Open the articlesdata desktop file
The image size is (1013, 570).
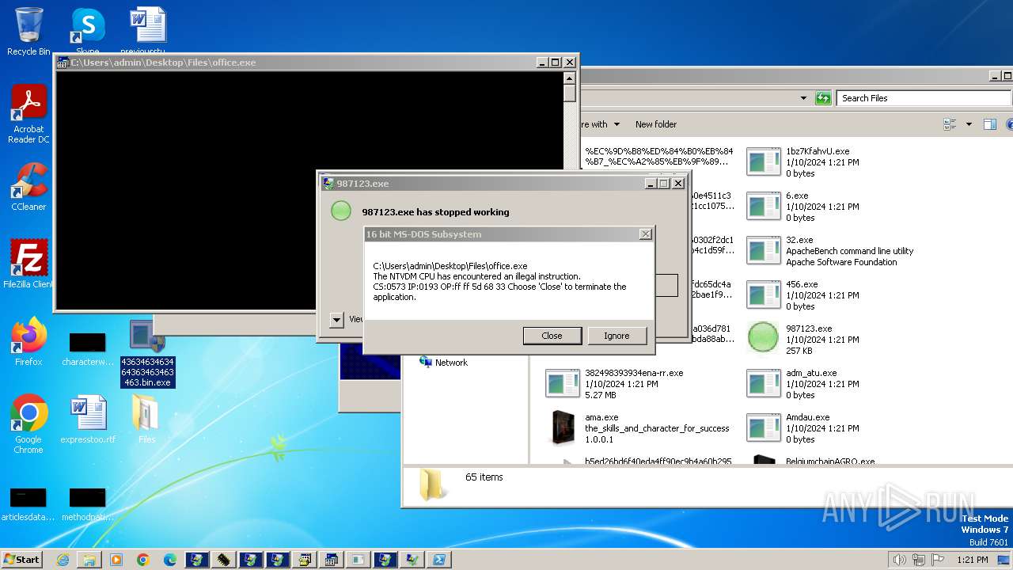tap(28, 504)
